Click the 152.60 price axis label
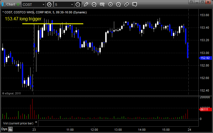 coord(204,78)
